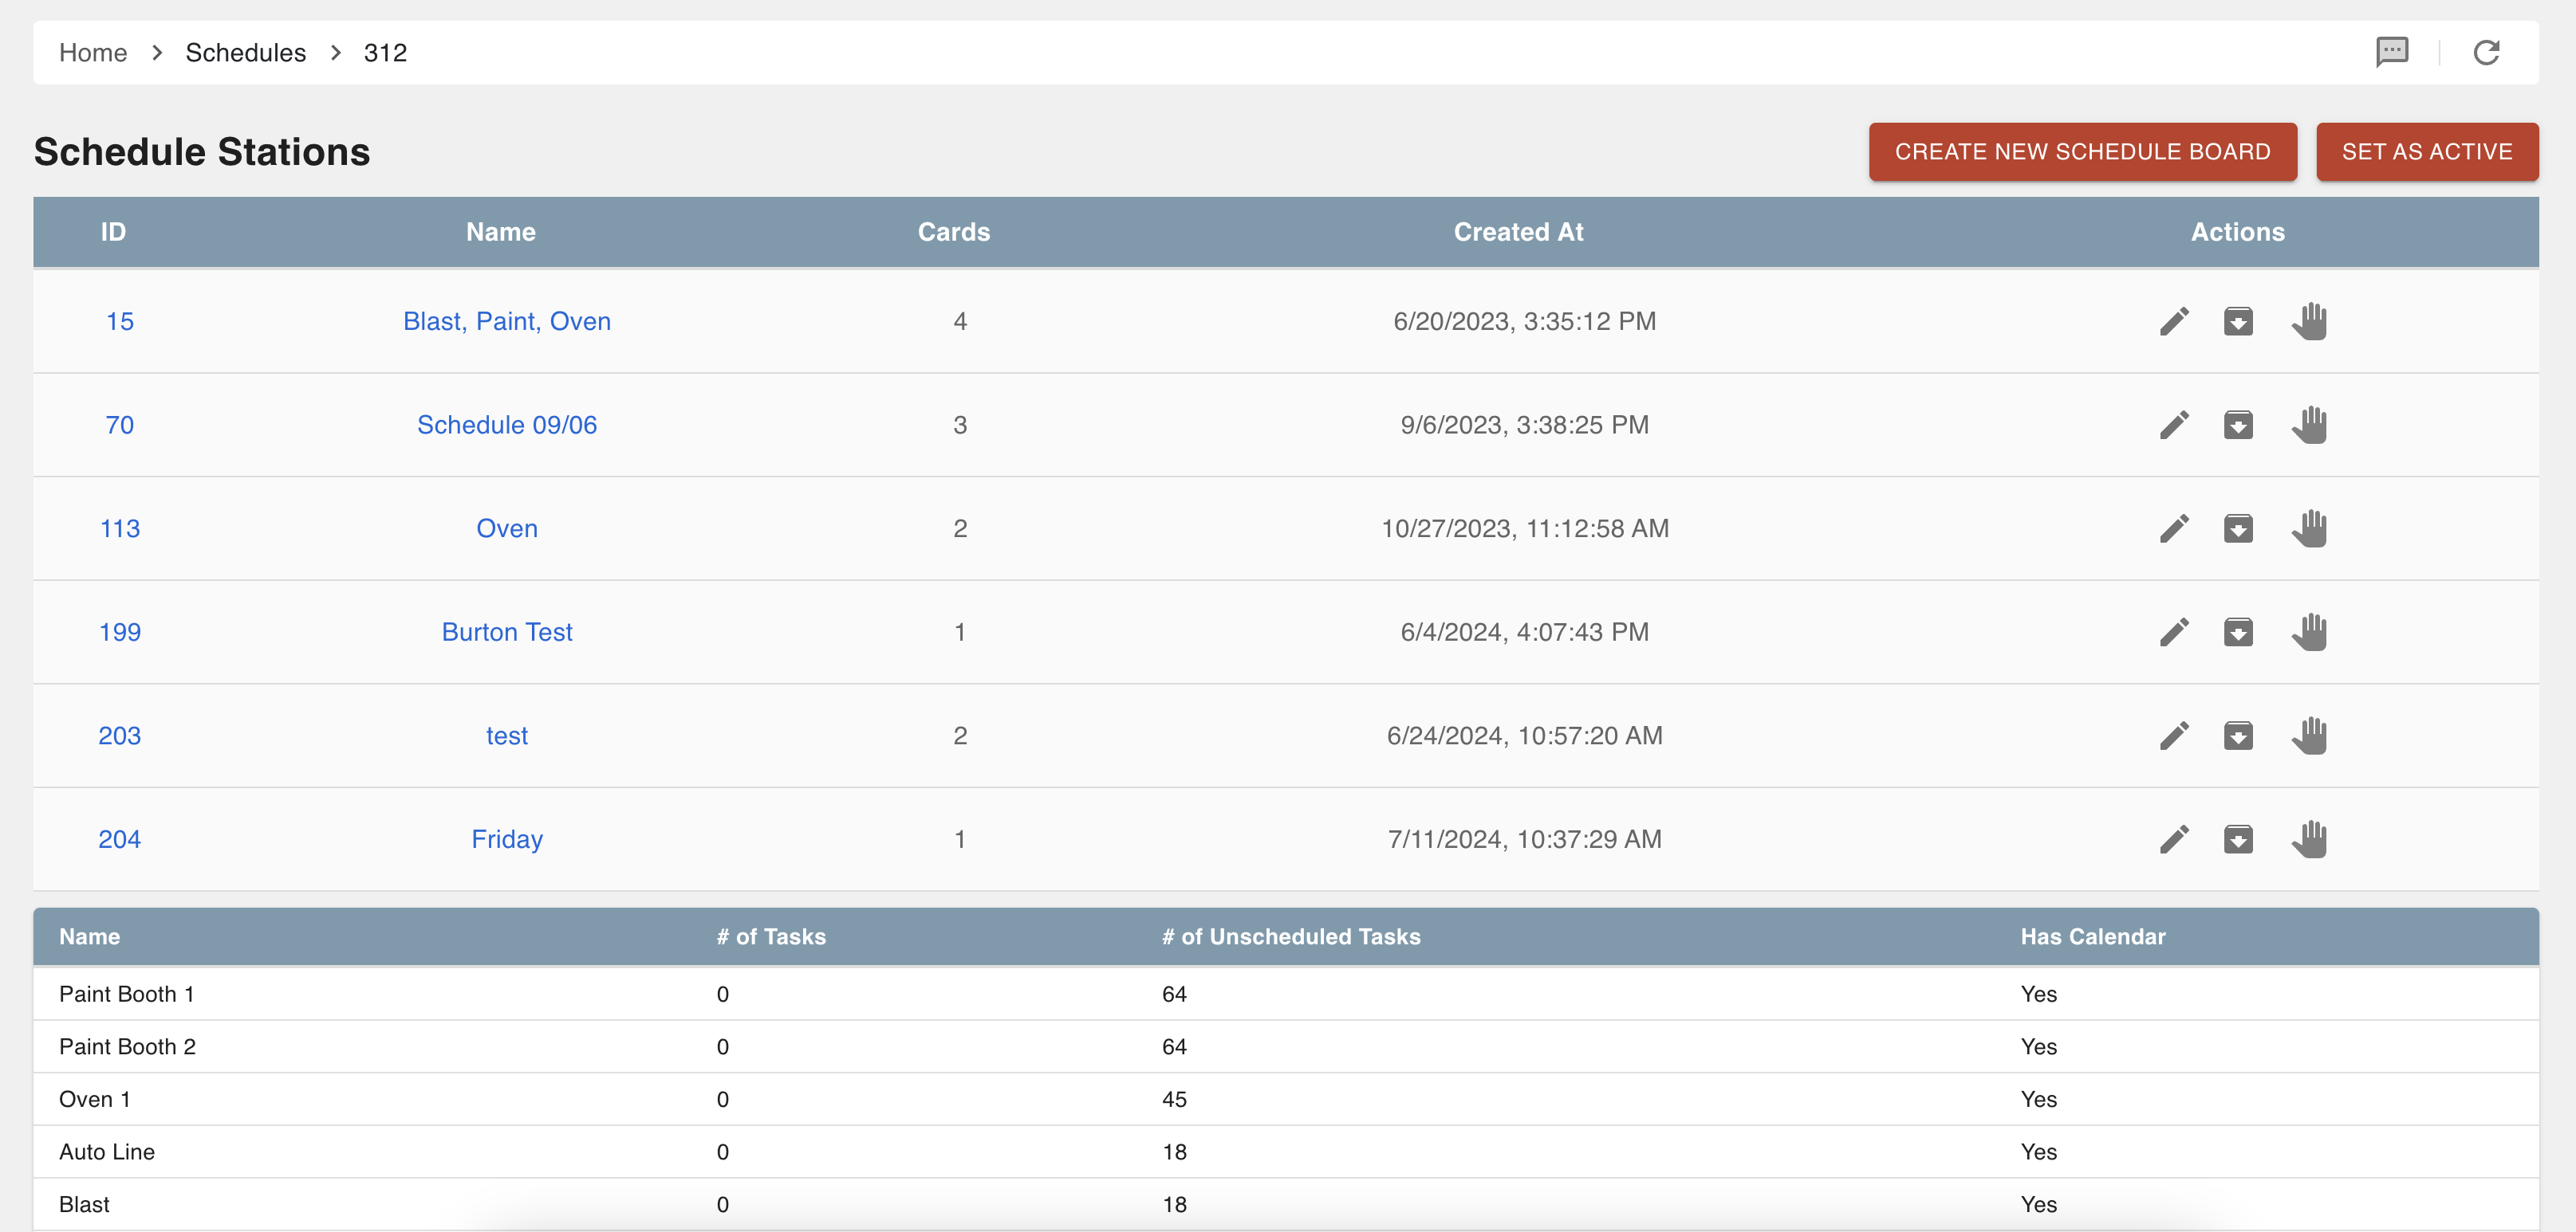Click the Cards column header
2576x1232 pixels.
[954, 232]
